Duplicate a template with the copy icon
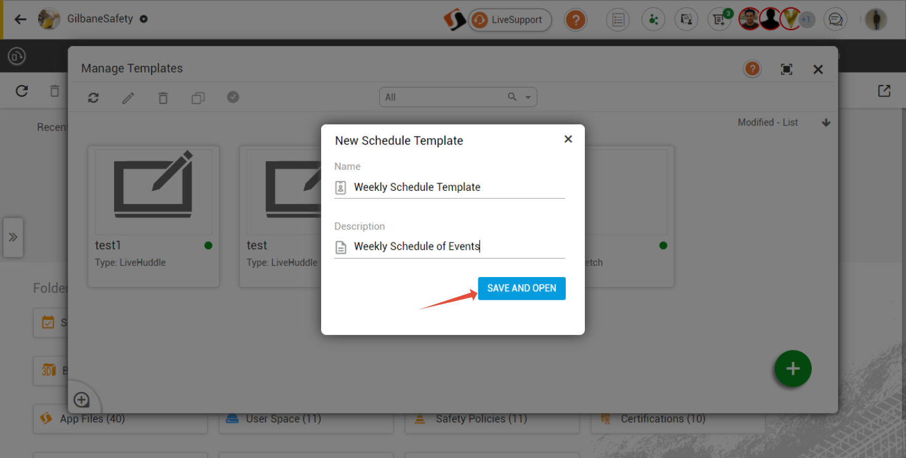Screen dimensions: 906x458 pyautogui.click(x=198, y=97)
